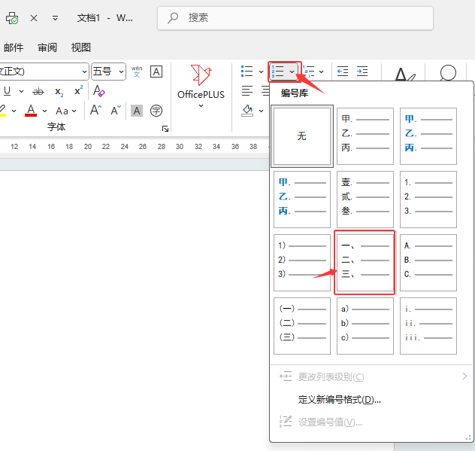The height and width of the screenshot is (451, 475).
Task: Open the shading color dropdown arrow
Action: click(x=261, y=111)
